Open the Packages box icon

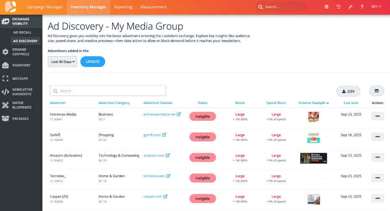5,119
